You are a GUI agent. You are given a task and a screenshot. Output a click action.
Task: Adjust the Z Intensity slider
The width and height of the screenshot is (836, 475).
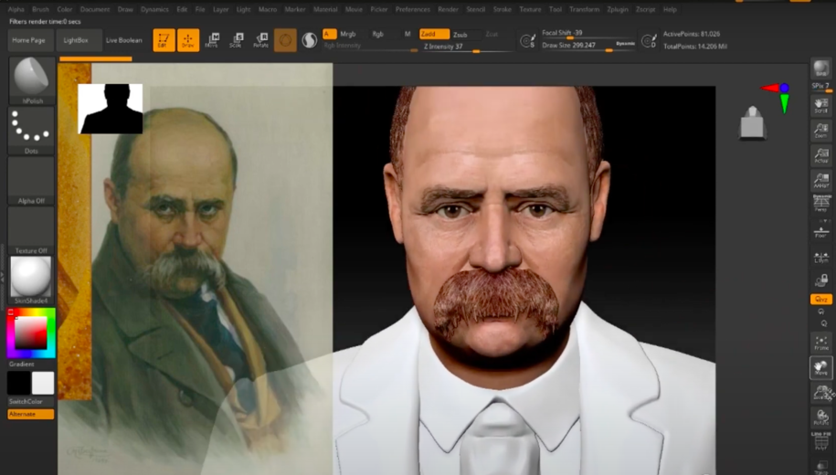[468, 47]
